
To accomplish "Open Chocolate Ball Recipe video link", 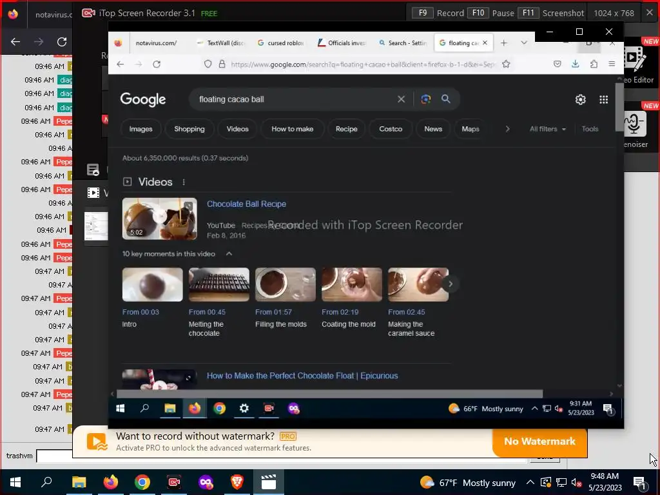I will (246, 204).
